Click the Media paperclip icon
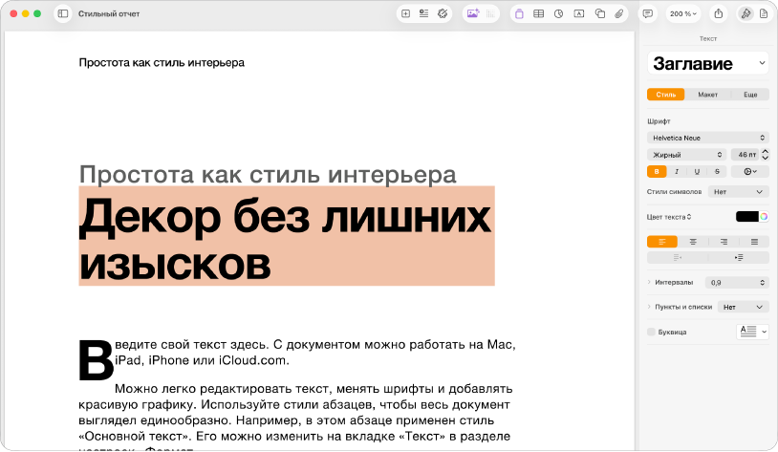The height and width of the screenshot is (452, 778). pyautogui.click(x=618, y=14)
